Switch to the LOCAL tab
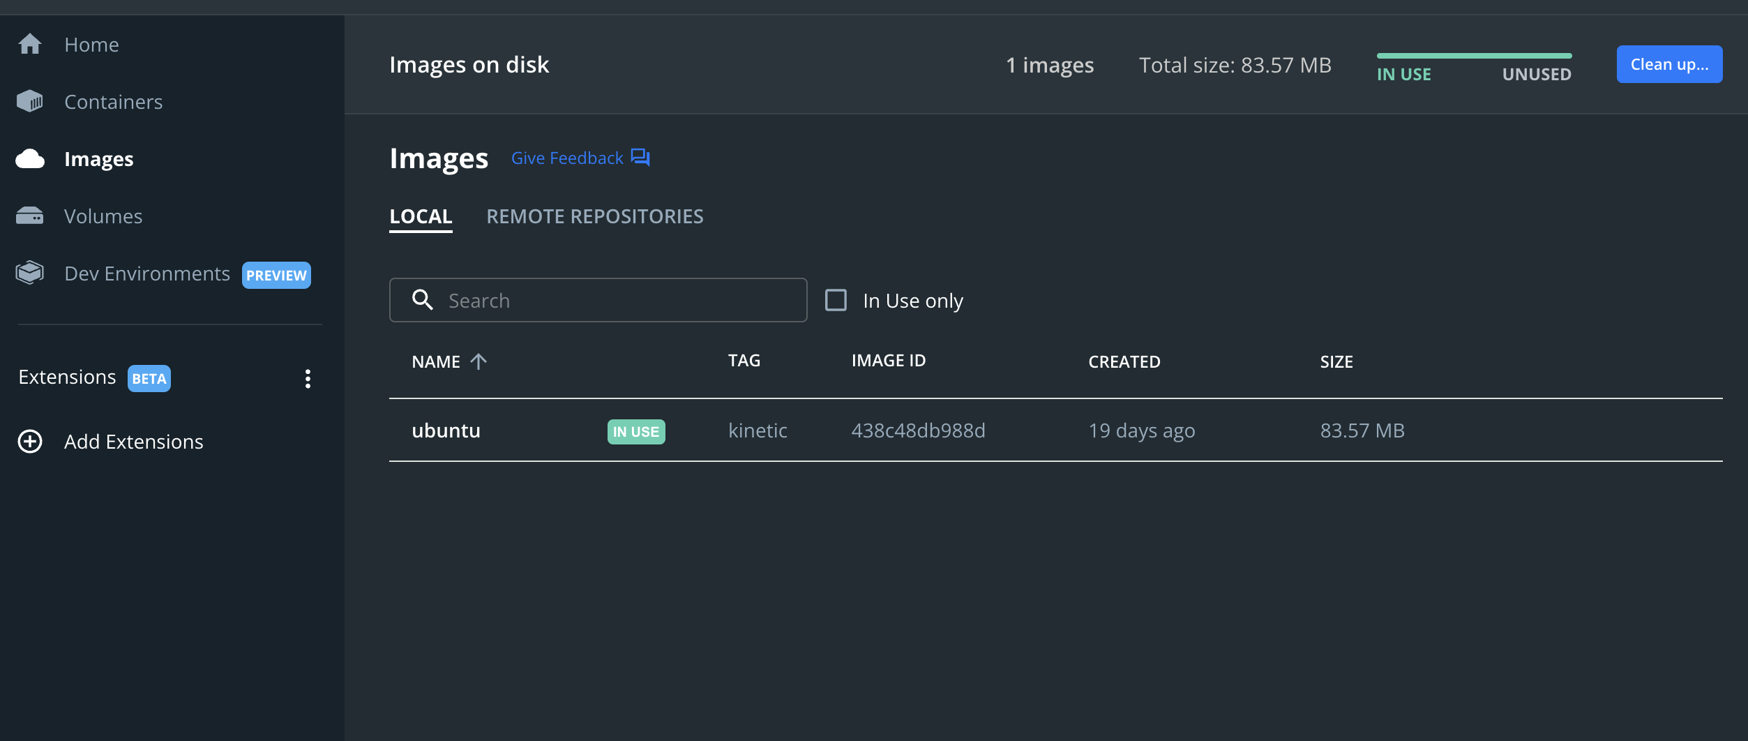 point(421,216)
